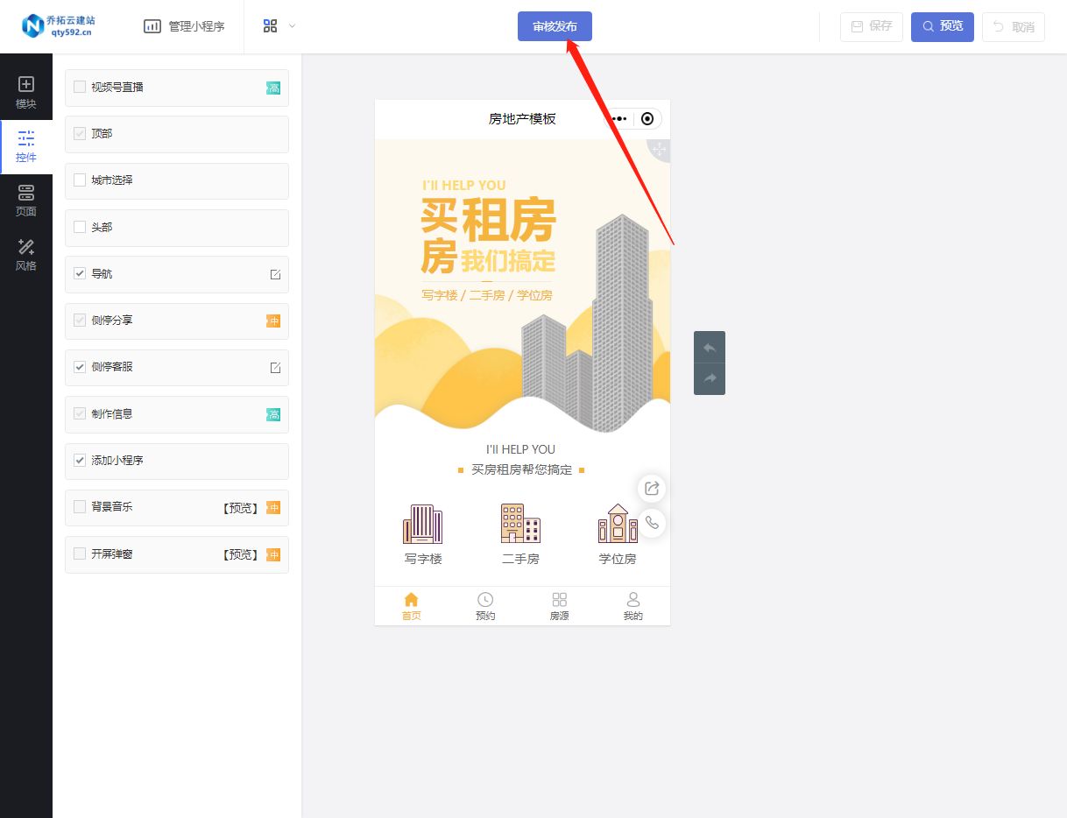Image resolution: width=1067 pixels, height=818 pixels.
Task: Click the floating share icon in preview
Action: click(652, 489)
